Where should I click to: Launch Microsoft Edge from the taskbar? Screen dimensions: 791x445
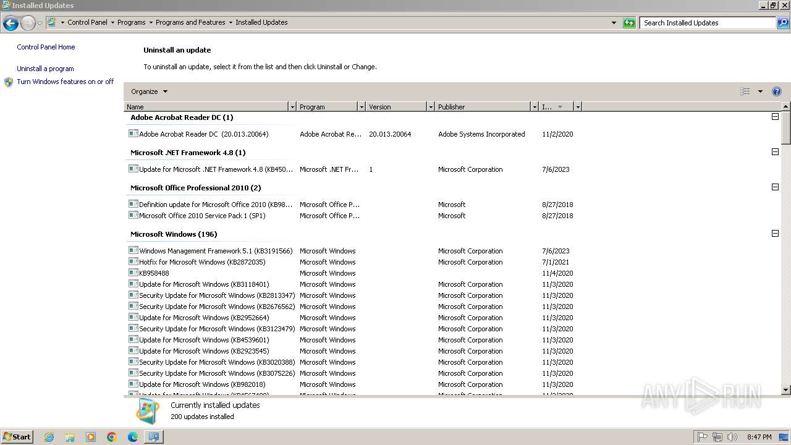coord(133,437)
